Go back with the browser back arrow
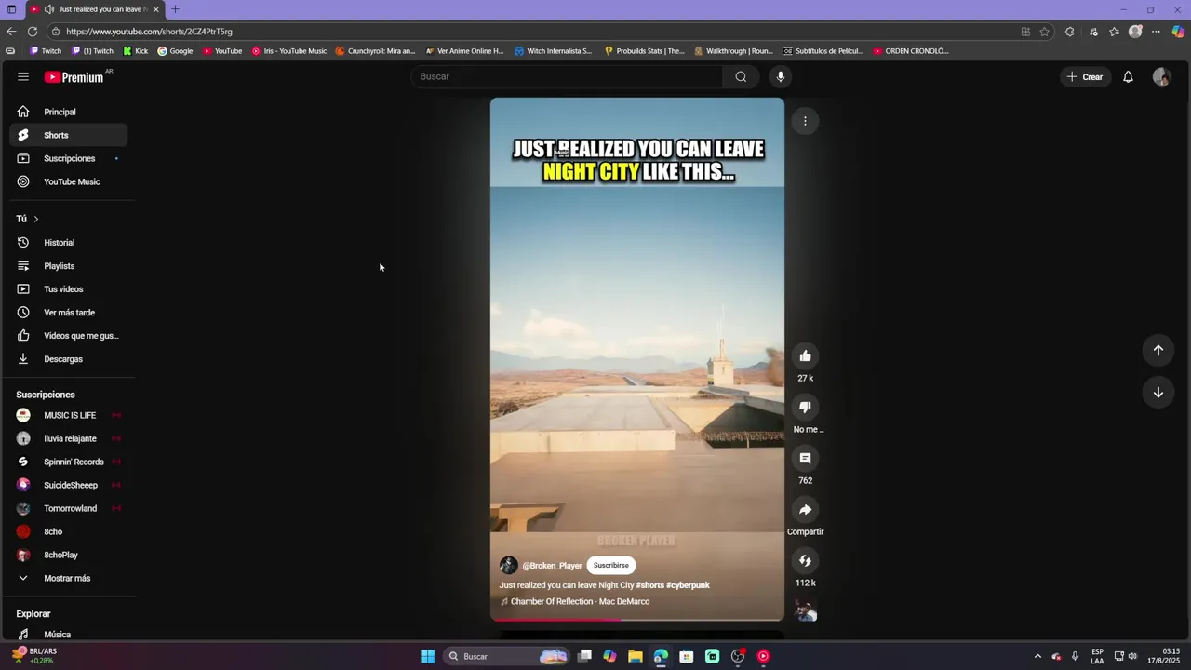Image resolution: width=1191 pixels, height=670 pixels. pos(11,32)
